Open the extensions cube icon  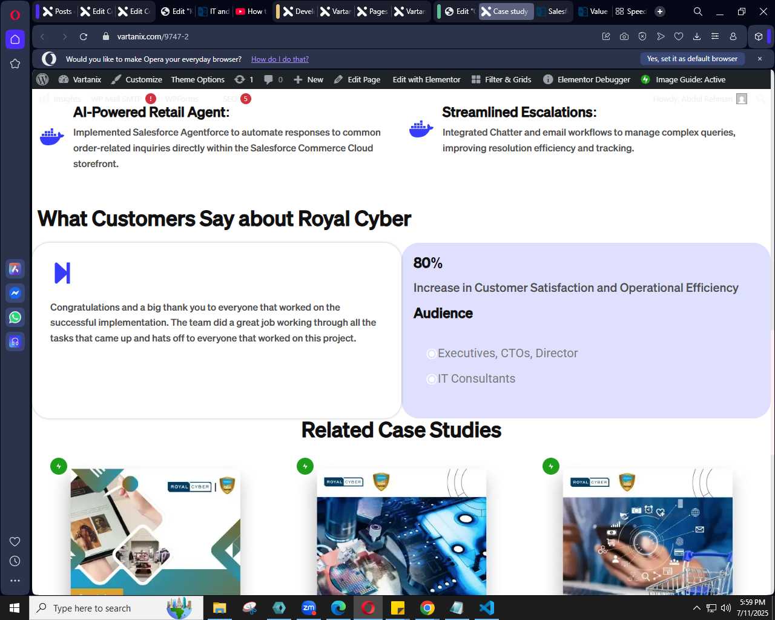(x=759, y=36)
